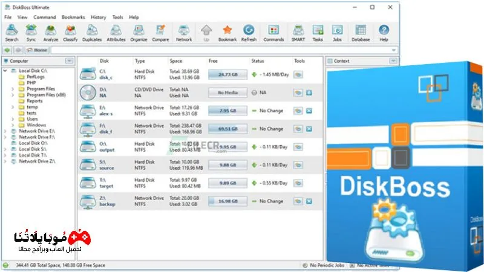Collapse the Local Disk C:\ tree node
Image resolution: width=484 pixels, height=272 pixels.
[5, 71]
